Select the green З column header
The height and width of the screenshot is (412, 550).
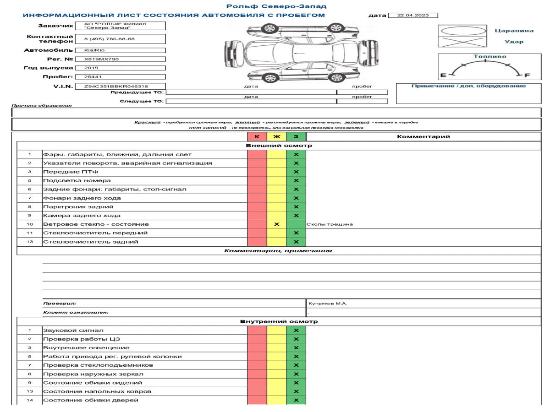[296, 136]
